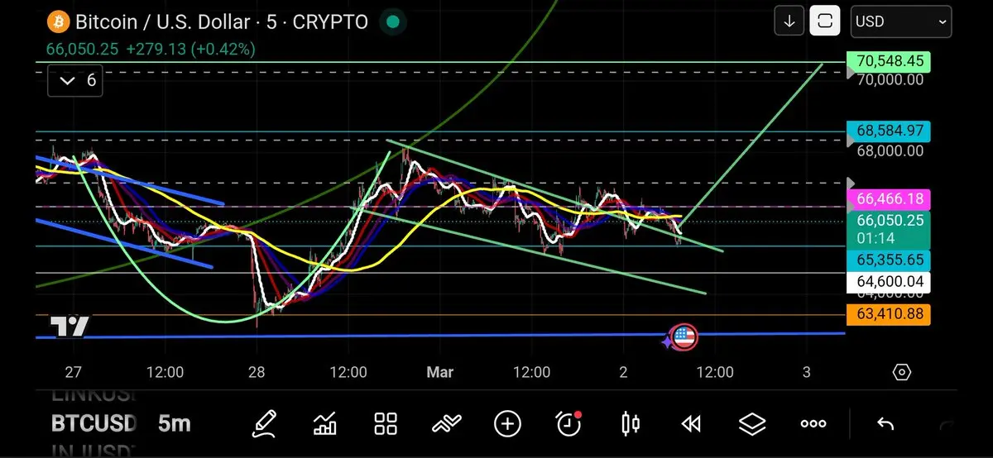
Task: Click the Mar date label on time axis
Action: pos(439,372)
